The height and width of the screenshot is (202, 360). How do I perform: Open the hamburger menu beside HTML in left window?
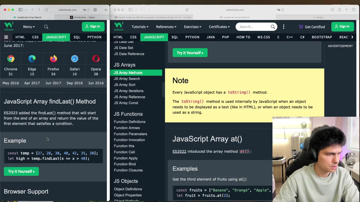coord(6,37)
